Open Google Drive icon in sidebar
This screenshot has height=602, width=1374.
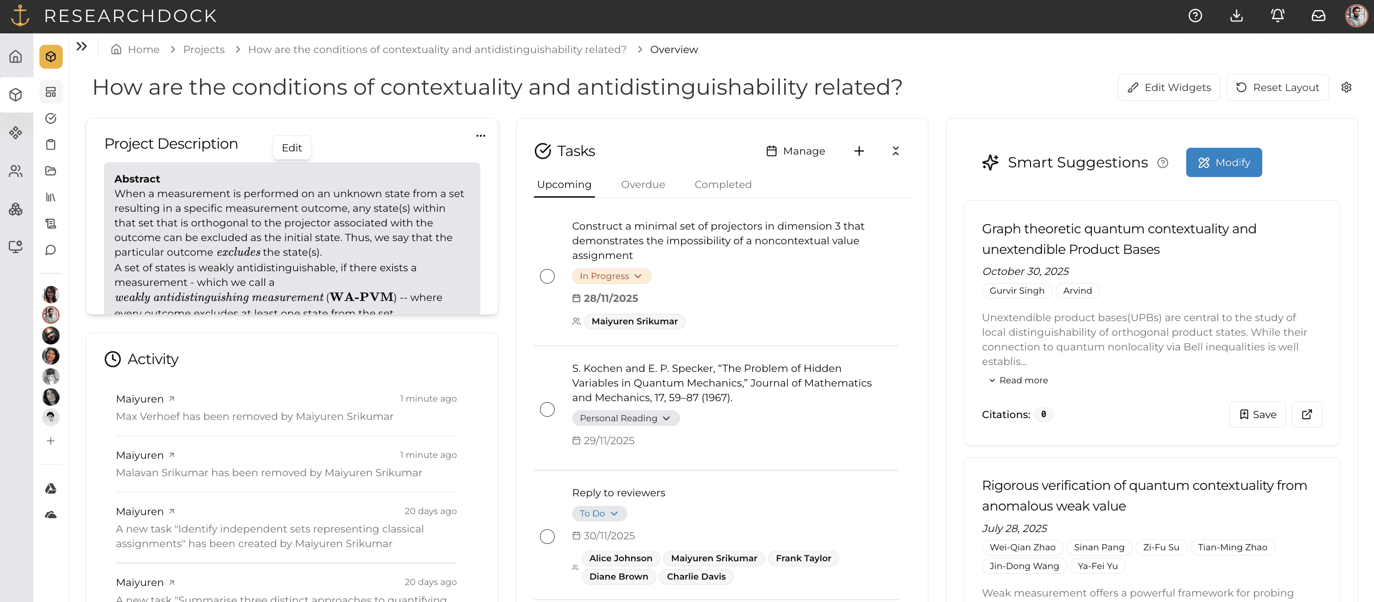click(51, 489)
